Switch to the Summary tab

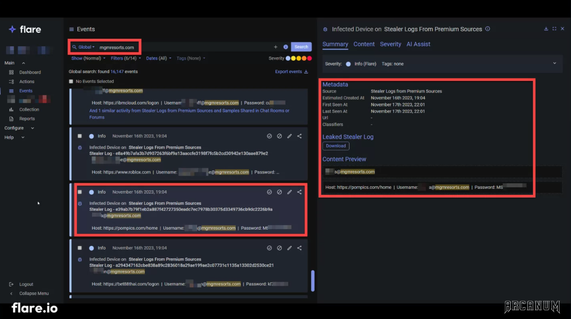pyautogui.click(x=335, y=44)
